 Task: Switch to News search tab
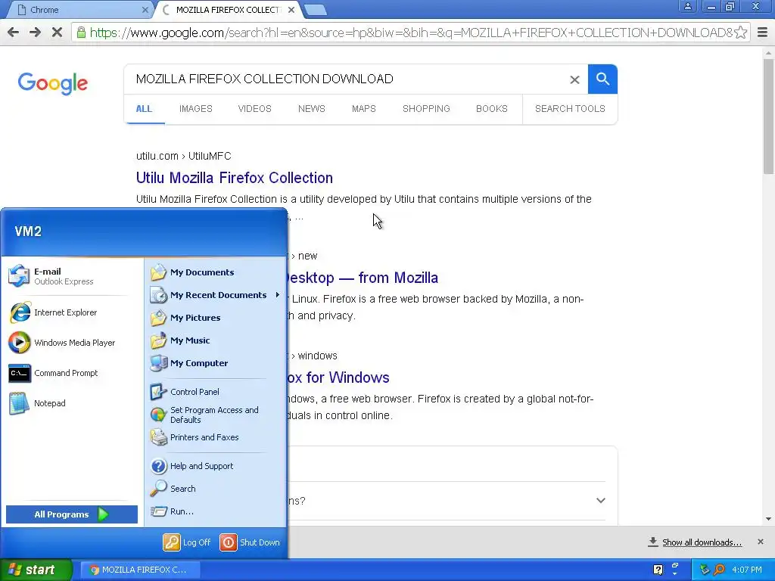click(311, 109)
